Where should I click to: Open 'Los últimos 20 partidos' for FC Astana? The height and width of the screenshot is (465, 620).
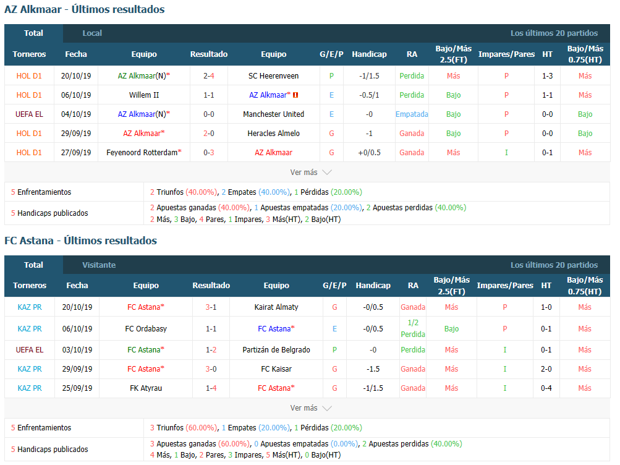click(x=554, y=265)
